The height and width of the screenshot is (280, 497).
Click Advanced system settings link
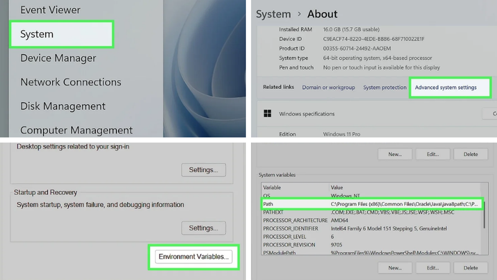[445, 87]
